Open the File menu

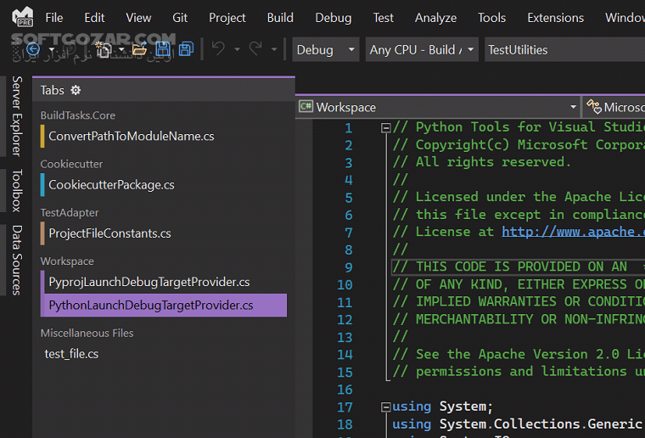53,18
